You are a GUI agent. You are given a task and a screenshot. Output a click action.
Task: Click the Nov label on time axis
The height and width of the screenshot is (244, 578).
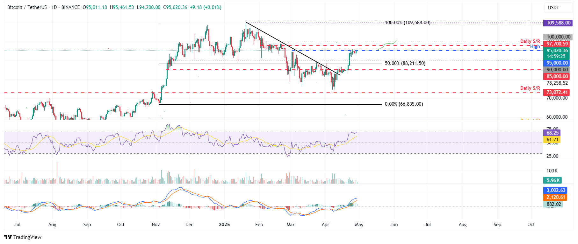156,225
